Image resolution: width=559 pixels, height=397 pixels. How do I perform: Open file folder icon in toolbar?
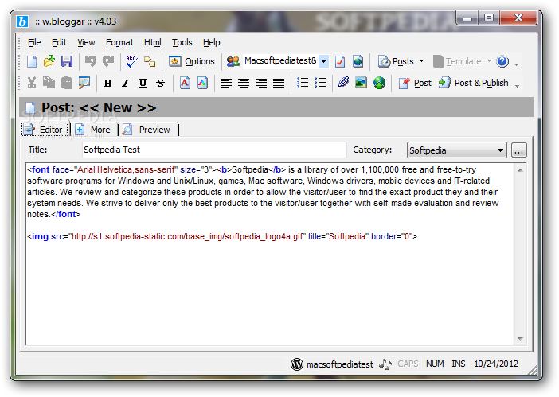(49, 61)
